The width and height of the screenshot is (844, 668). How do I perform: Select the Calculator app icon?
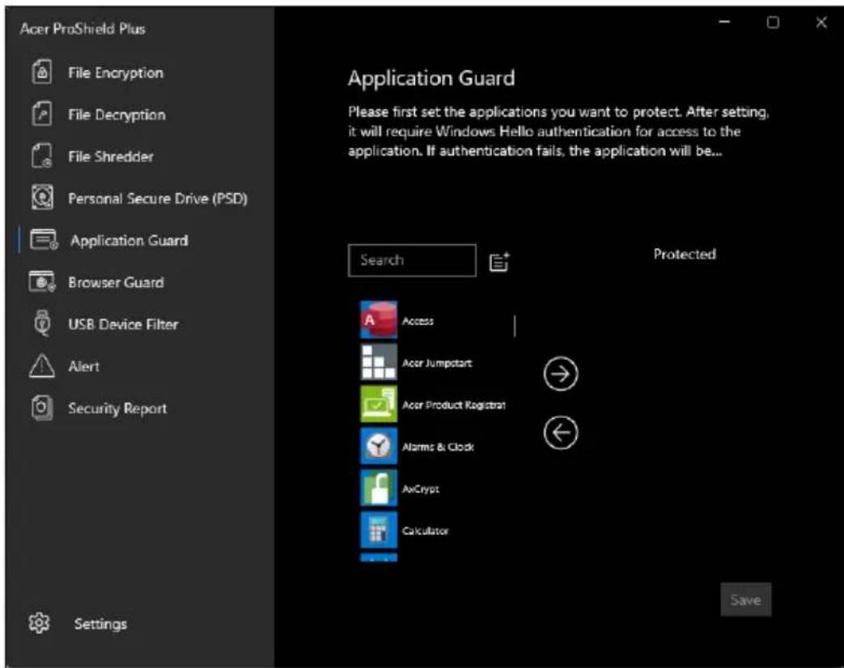tap(379, 530)
